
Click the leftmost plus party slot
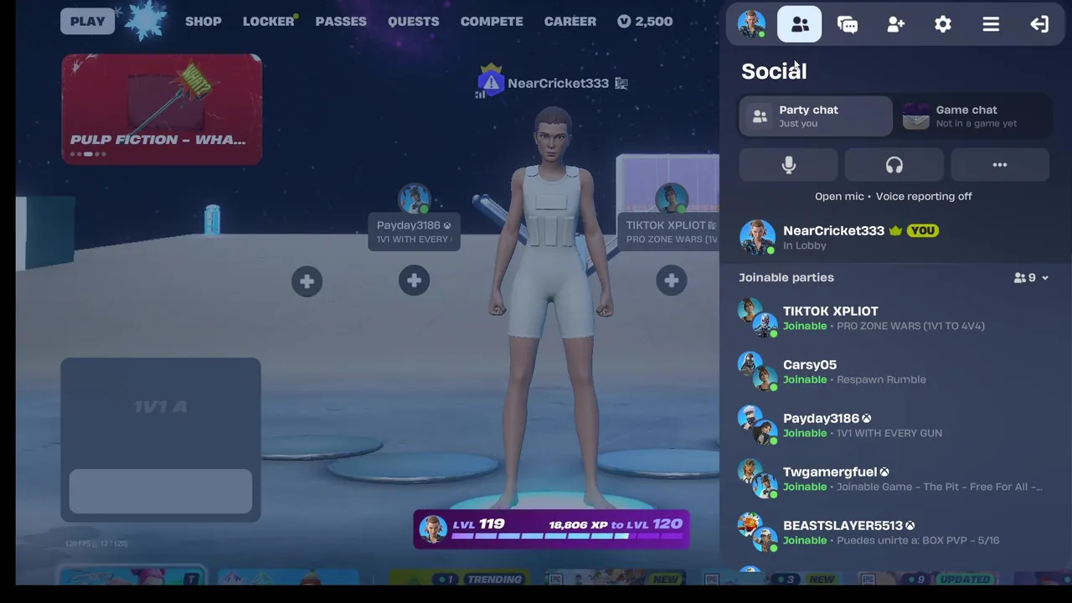coord(307,281)
